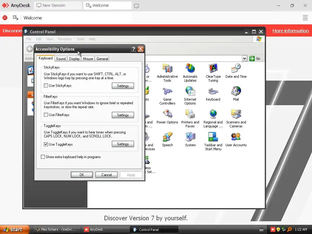Click the Control Panel back arrow button
Image resolution: width=312 pixels, height=234 pixels.
[x=30, y=49]
